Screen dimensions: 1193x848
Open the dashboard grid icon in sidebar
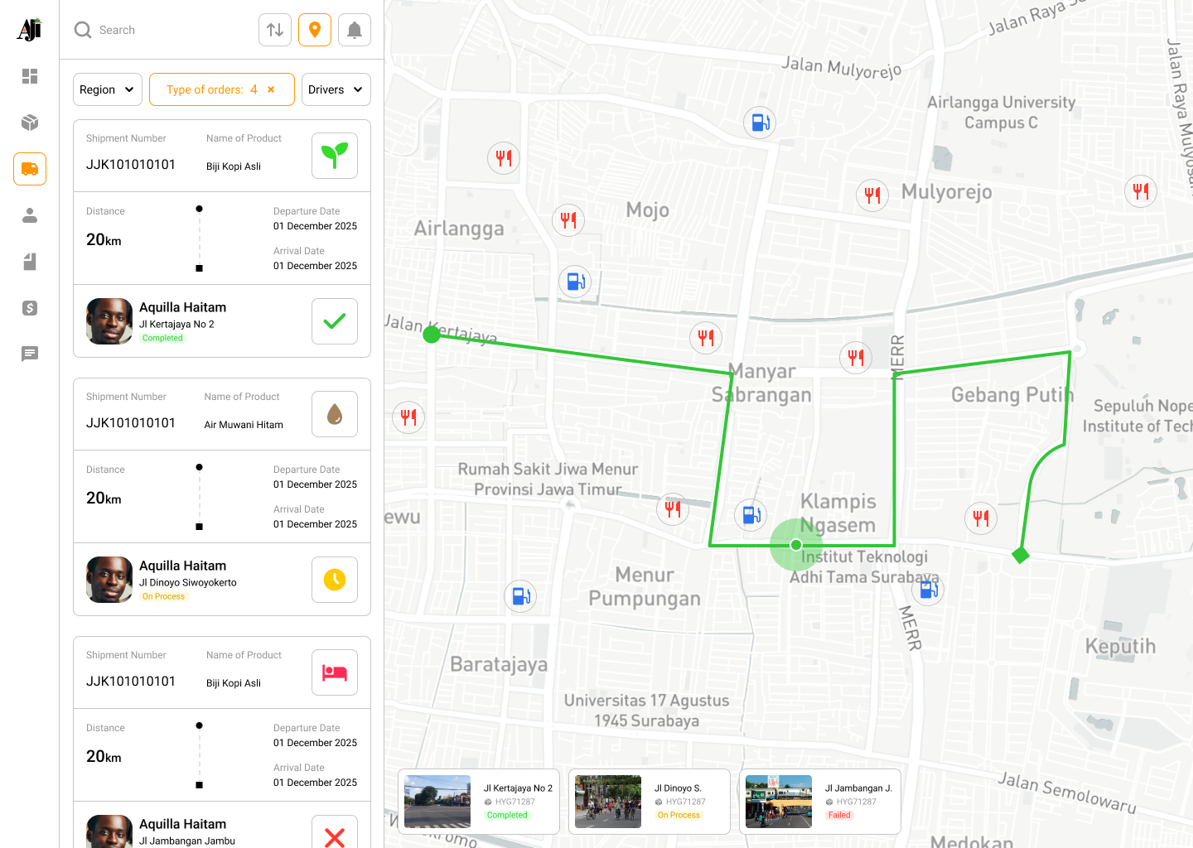coord(30,76)
